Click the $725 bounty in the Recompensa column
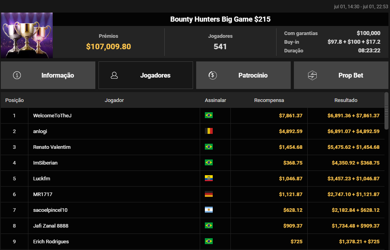Screen dimensions: 390x250 coord(297,242)
